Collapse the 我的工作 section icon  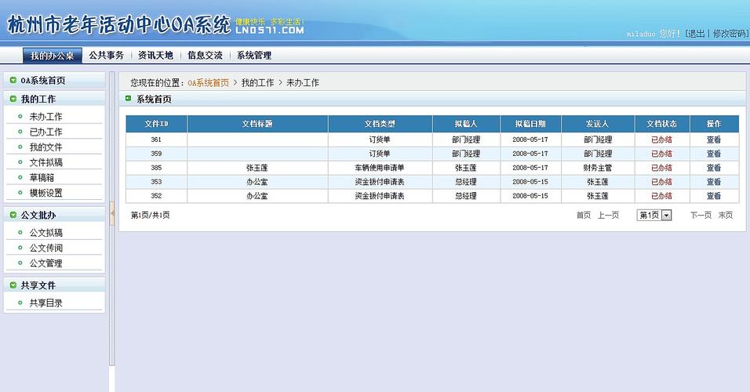(x=13, y=99)
